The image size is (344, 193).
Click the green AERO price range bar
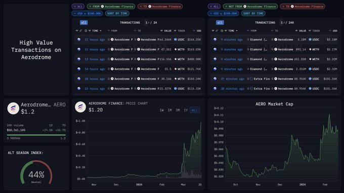[x=36, y=135]
